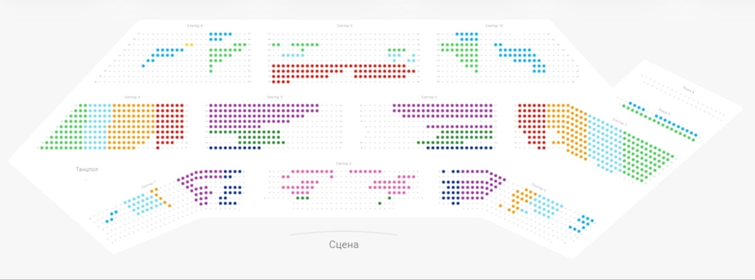Select the Сектор 4 heading
755x280 pixels.
coord(132,97)
